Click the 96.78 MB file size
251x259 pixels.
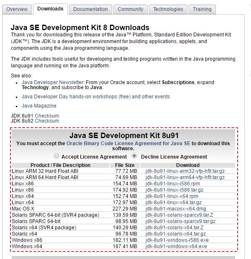point(126,234)
